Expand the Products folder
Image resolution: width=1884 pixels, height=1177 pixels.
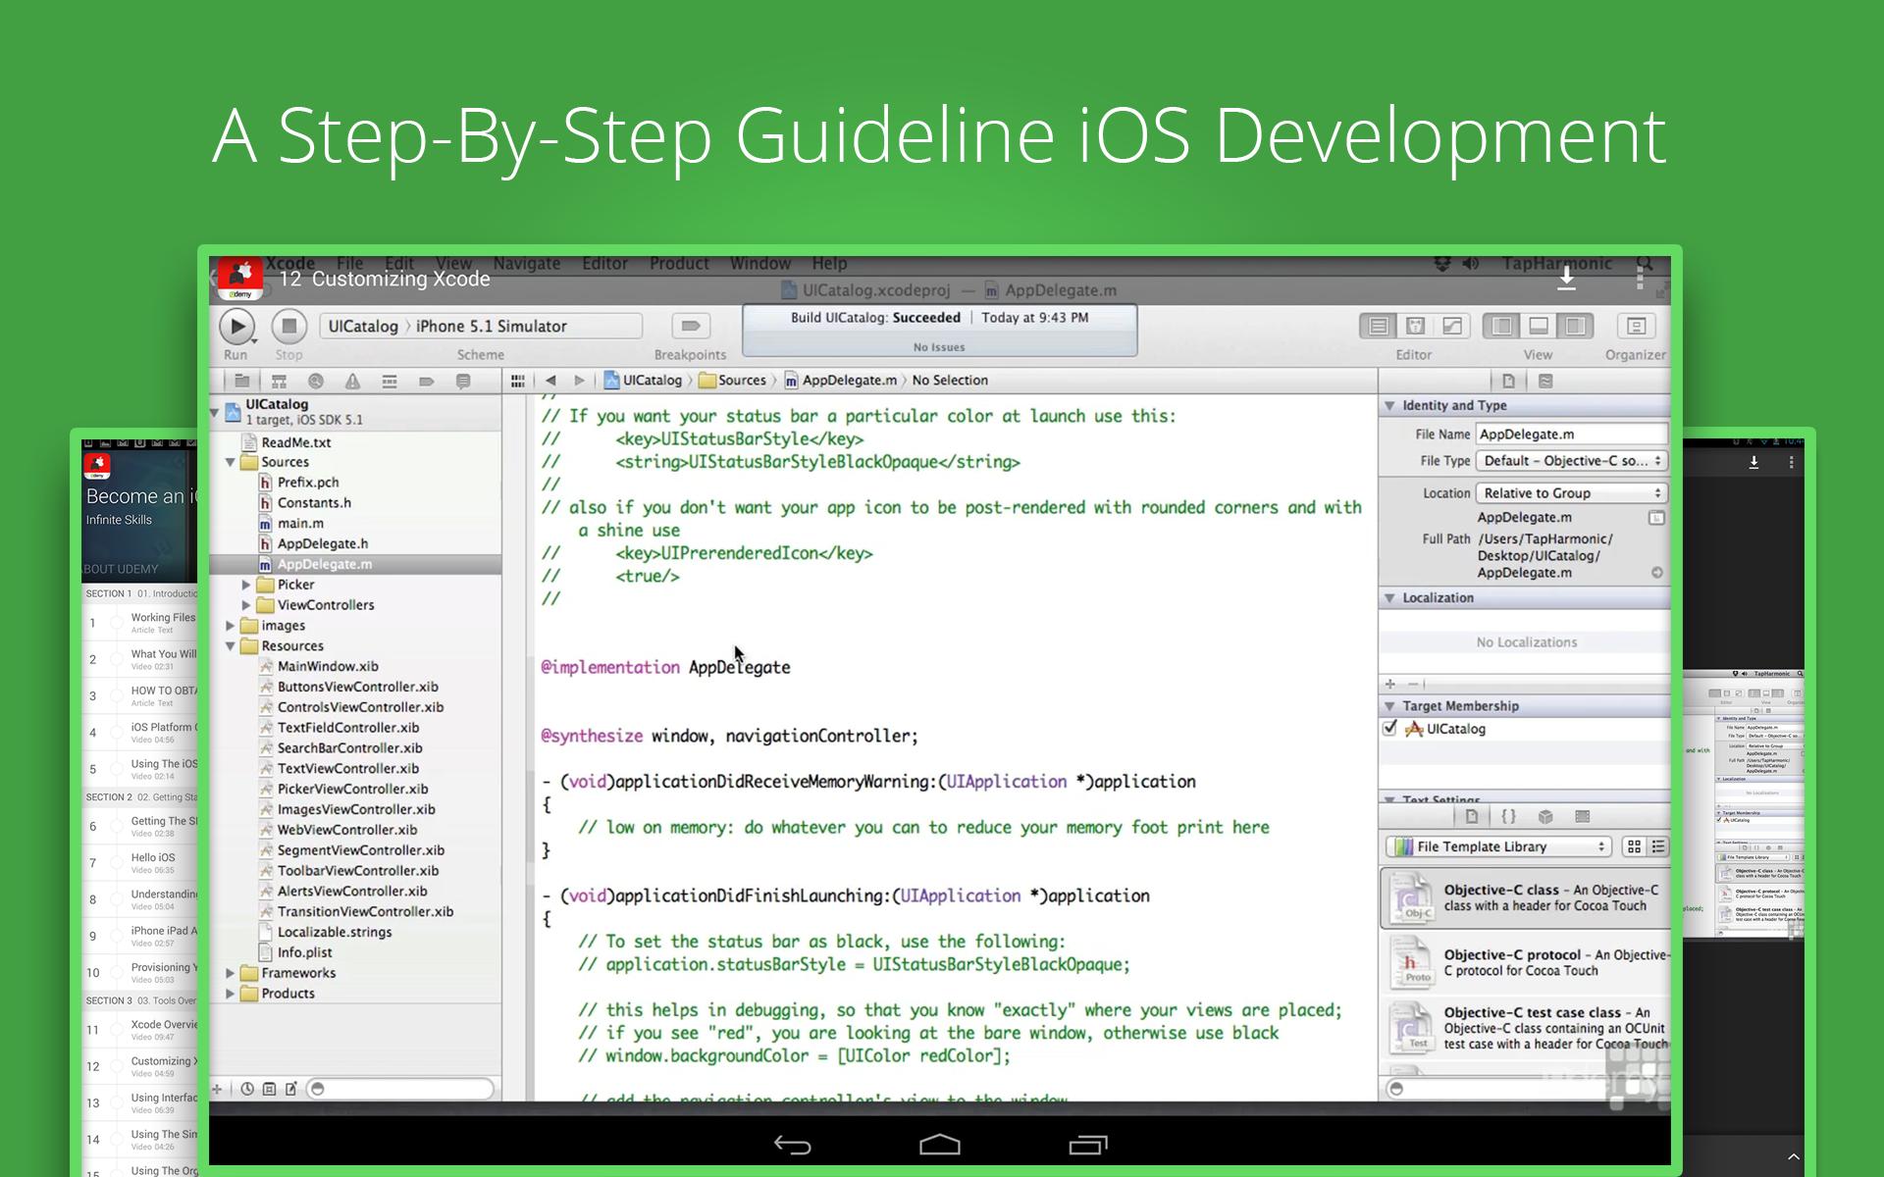pyautogui.click(x=231, y=994)
